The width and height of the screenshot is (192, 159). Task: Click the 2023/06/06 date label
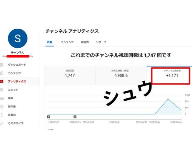pyautogui.click(x=176, y=122)
